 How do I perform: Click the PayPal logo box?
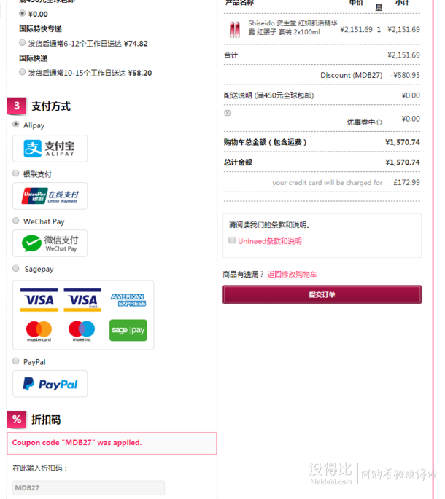coord(50,384)
